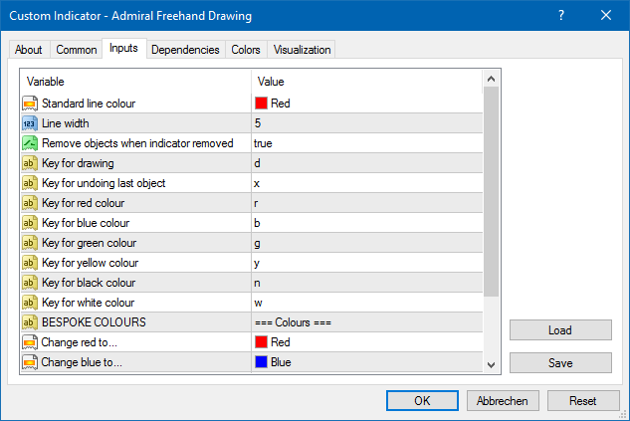Image resolution: width=630 pixels, height=421 pixels.
Task: Click the value 'w' for Key for white colour
Action: pos(259,303)
